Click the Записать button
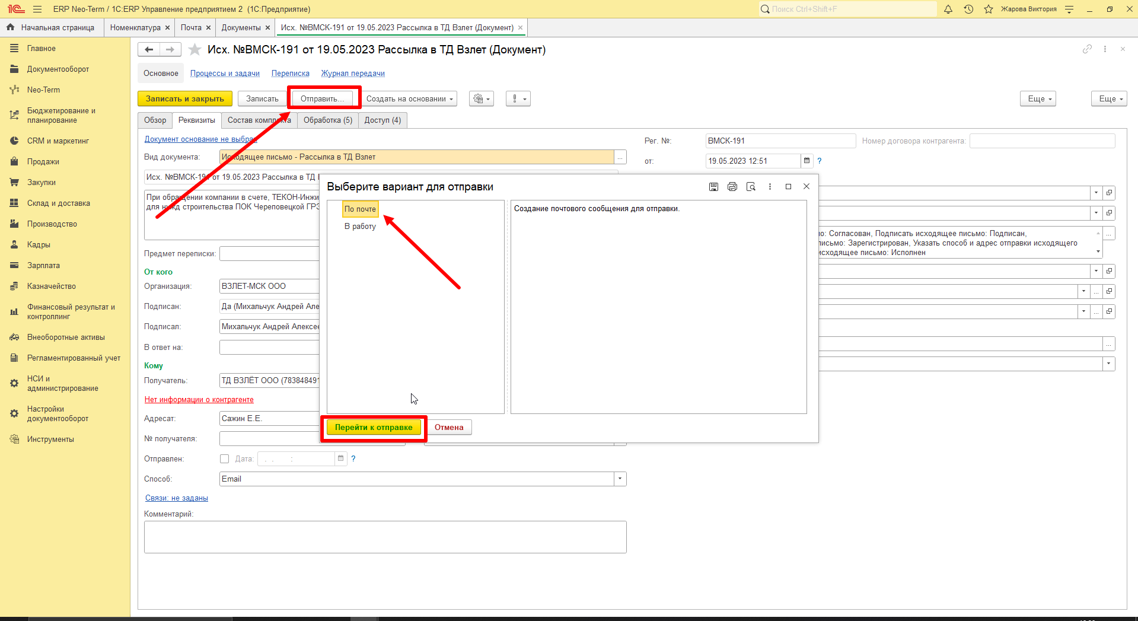 pos(262,99)
